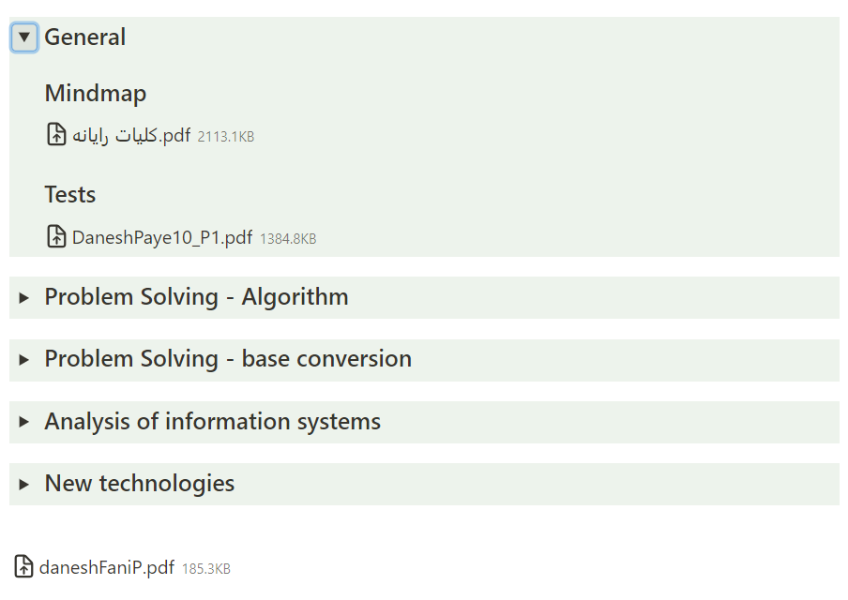This screenshot has width=848, height=600.
Task: Collapse the General section using its arrow
Action: [24, 37]
